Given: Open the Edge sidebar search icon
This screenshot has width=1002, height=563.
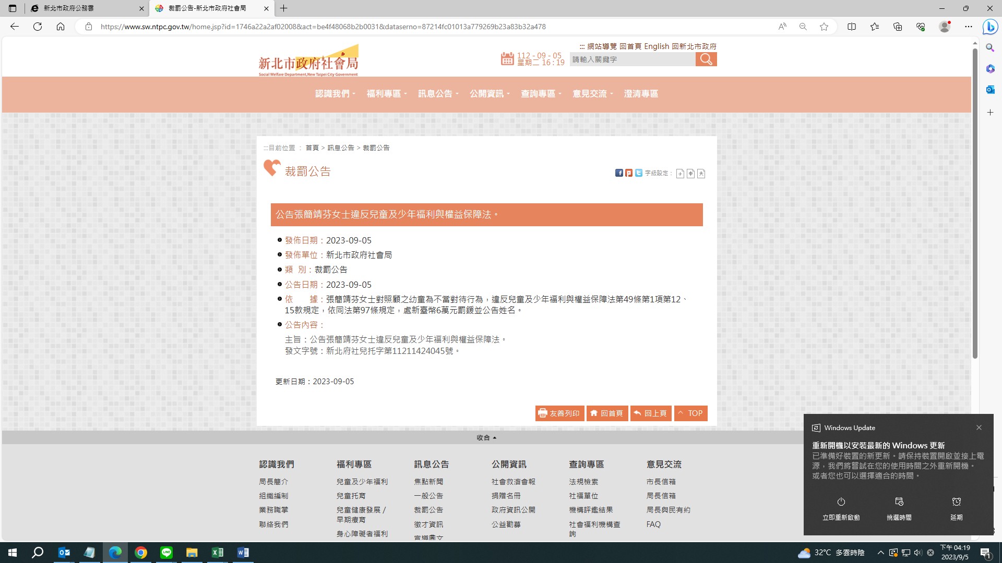Looking at the screenshot, I should point(990,48).
